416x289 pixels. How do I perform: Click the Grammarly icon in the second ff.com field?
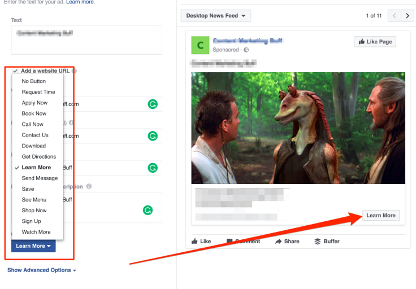(x=153, y=136)
